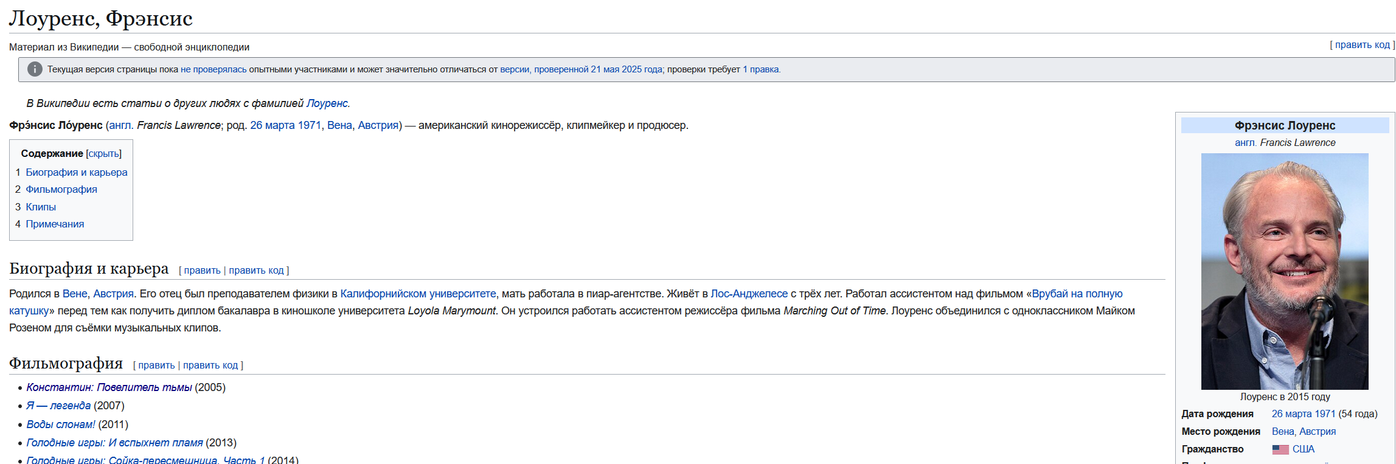This screenshot has width=1396, height=464.
Task: Click the italic Loyola Marymount text
Action: coord(452,311)
